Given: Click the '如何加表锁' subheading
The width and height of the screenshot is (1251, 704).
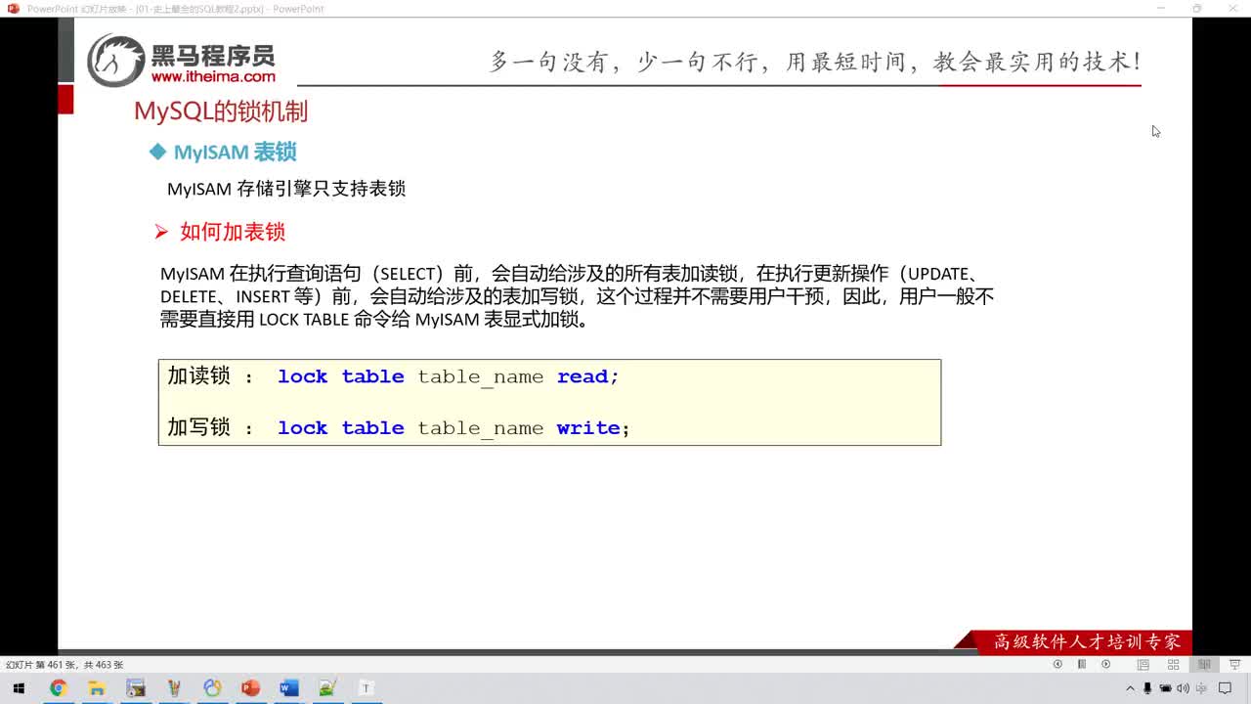Looking at the screenshot, I should (233, 232).
